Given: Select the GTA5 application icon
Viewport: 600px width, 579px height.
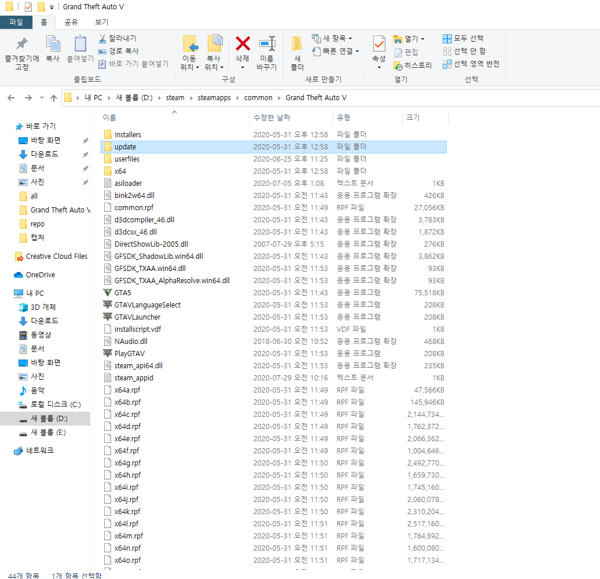Looking at the screenshot, I should pyautogui.click(x=108, y=292).
